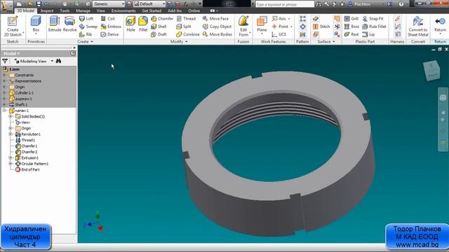Expand the Circular Pattern1 node
Image resolution: width=449 pixels, height=252 pixels.
coord(11,164)
